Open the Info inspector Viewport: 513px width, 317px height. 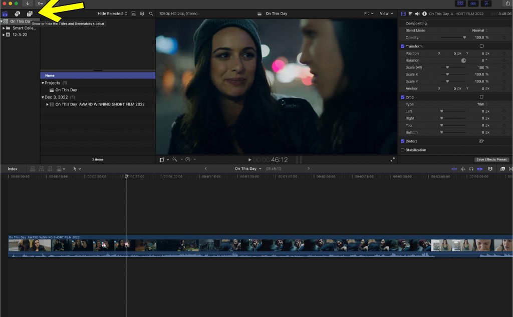(425, 13)
